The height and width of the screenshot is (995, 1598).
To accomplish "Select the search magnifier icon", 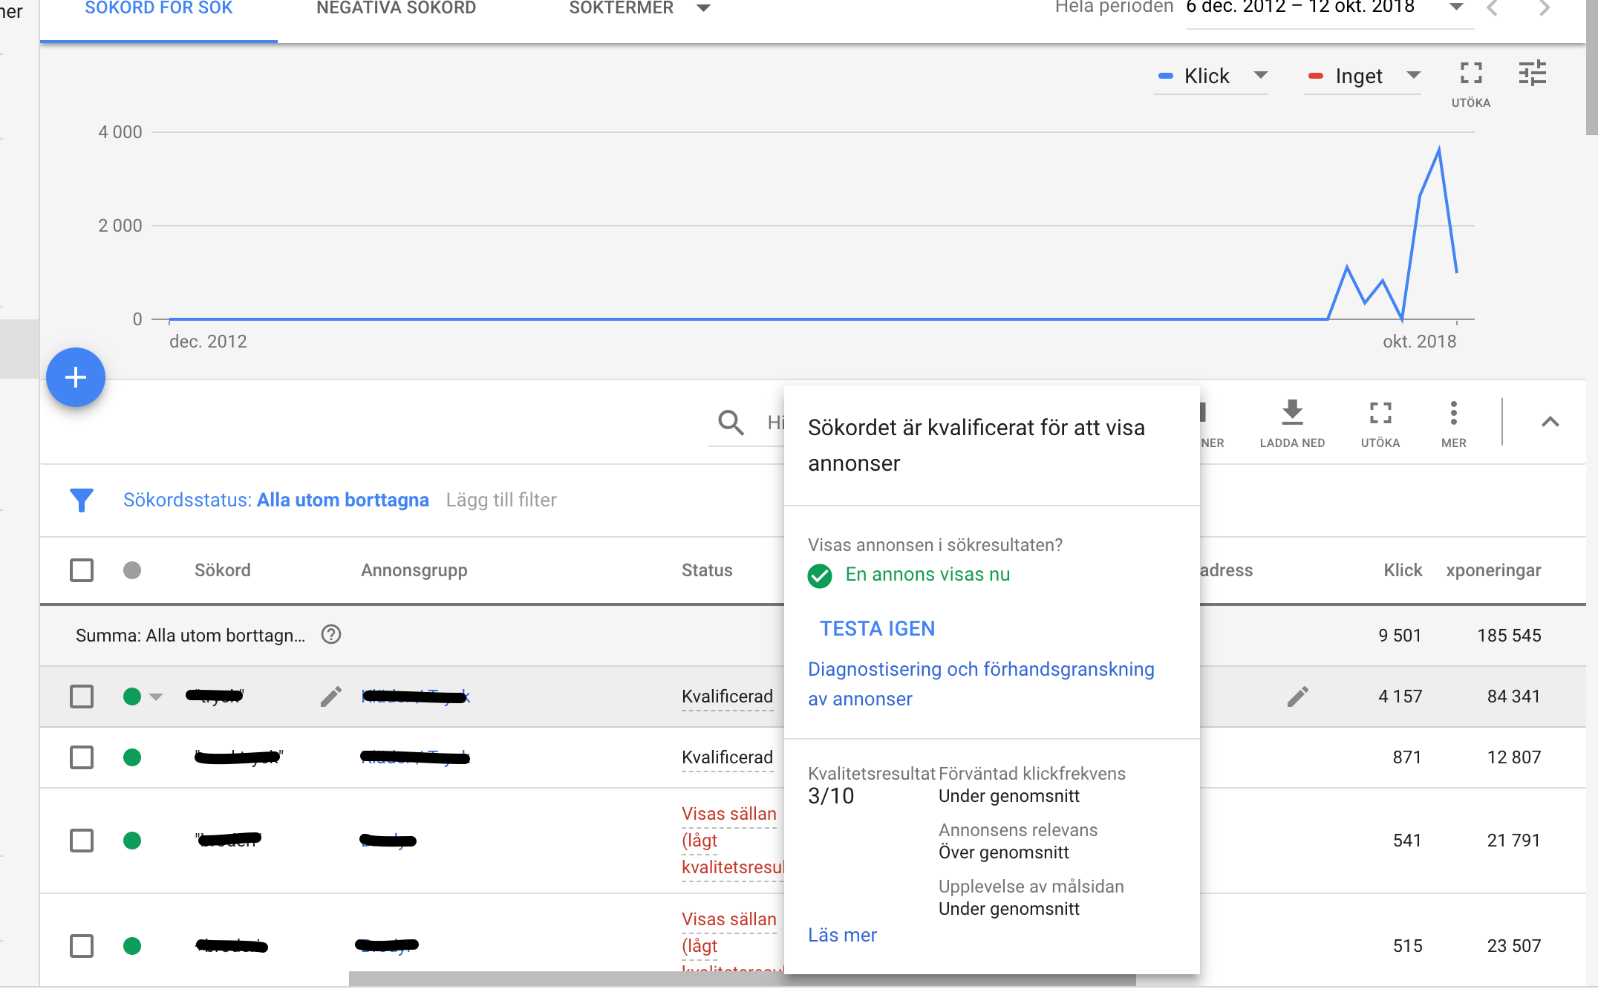I will [731, 423].
